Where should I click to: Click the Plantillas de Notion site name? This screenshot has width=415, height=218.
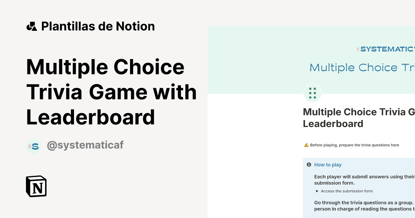[98, 26]
